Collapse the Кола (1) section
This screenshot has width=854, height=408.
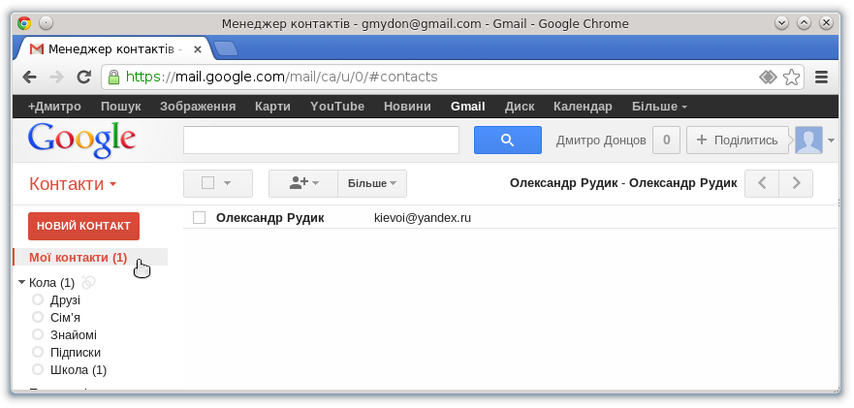point(21,282)
